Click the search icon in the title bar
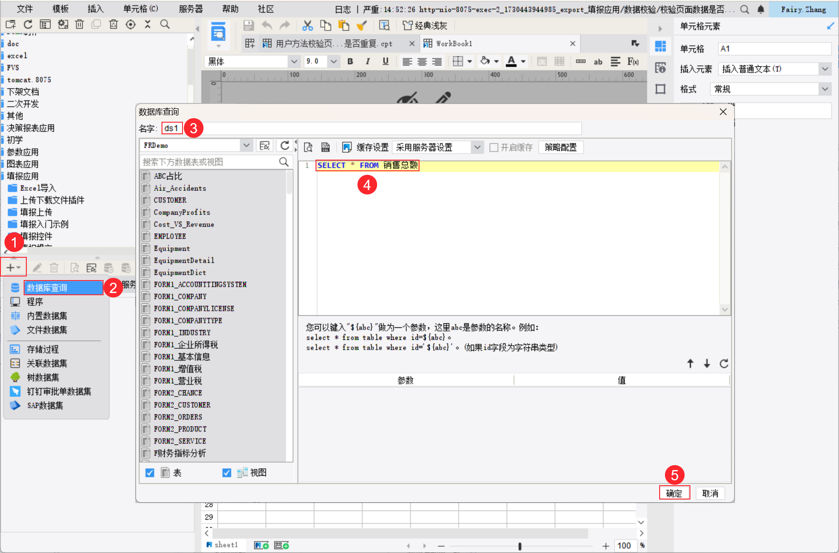Viewport: 839px width, 553px height. coord(744,9)
